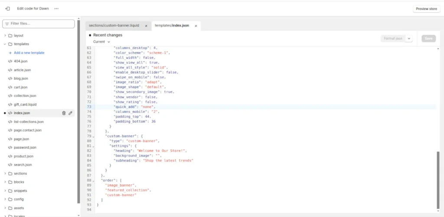Click the assets folder icon

pos(10,208)
